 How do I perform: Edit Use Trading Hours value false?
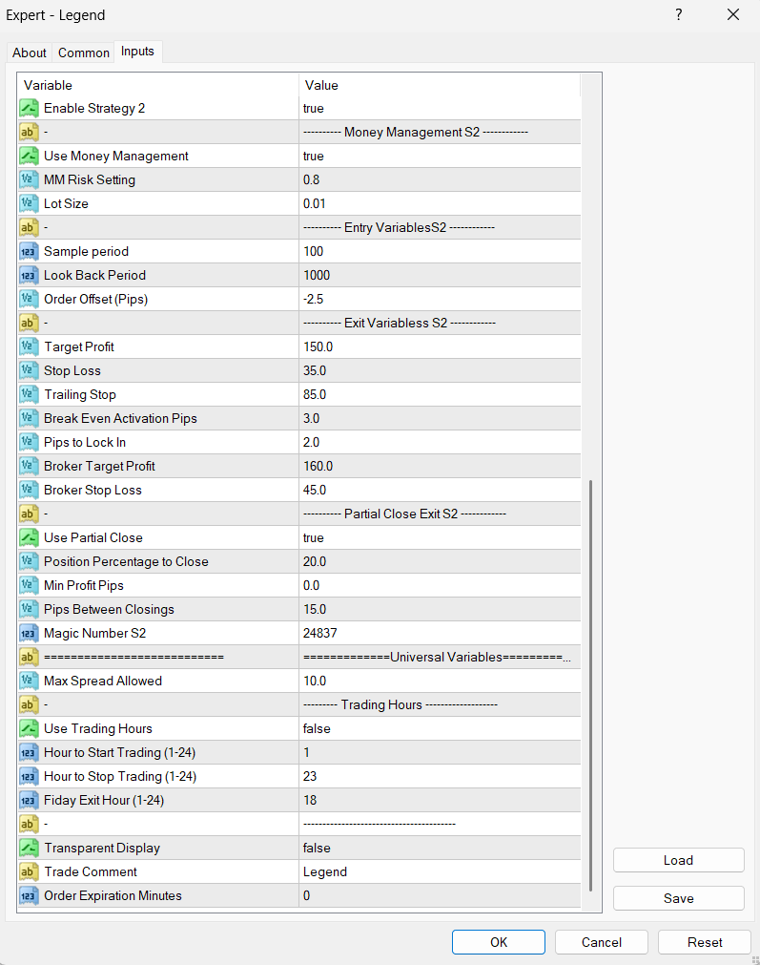pyautogui.click(x=440, y=728)
